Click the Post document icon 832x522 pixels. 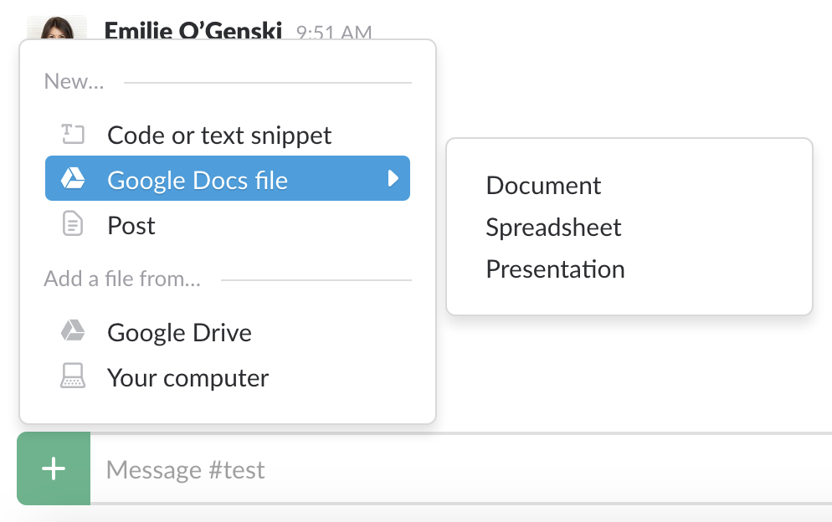tap(73, 223)
